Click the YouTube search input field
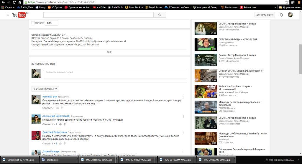Viewport: 302px width, 164px height. pyautogui.click(x=99, y=15)
